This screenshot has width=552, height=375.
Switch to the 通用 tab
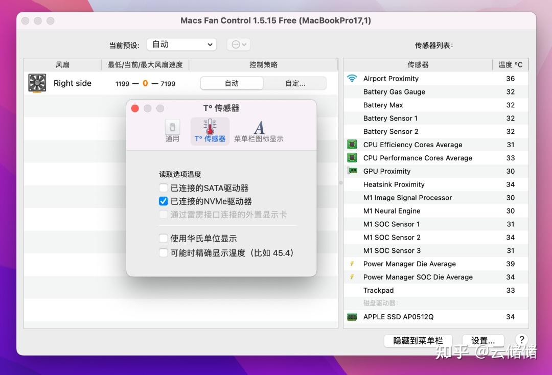coord(172,127)
